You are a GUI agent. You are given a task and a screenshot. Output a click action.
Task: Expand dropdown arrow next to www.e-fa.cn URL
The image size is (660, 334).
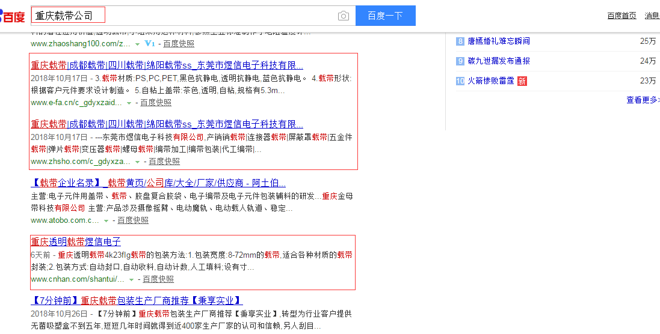pos(129,103)
